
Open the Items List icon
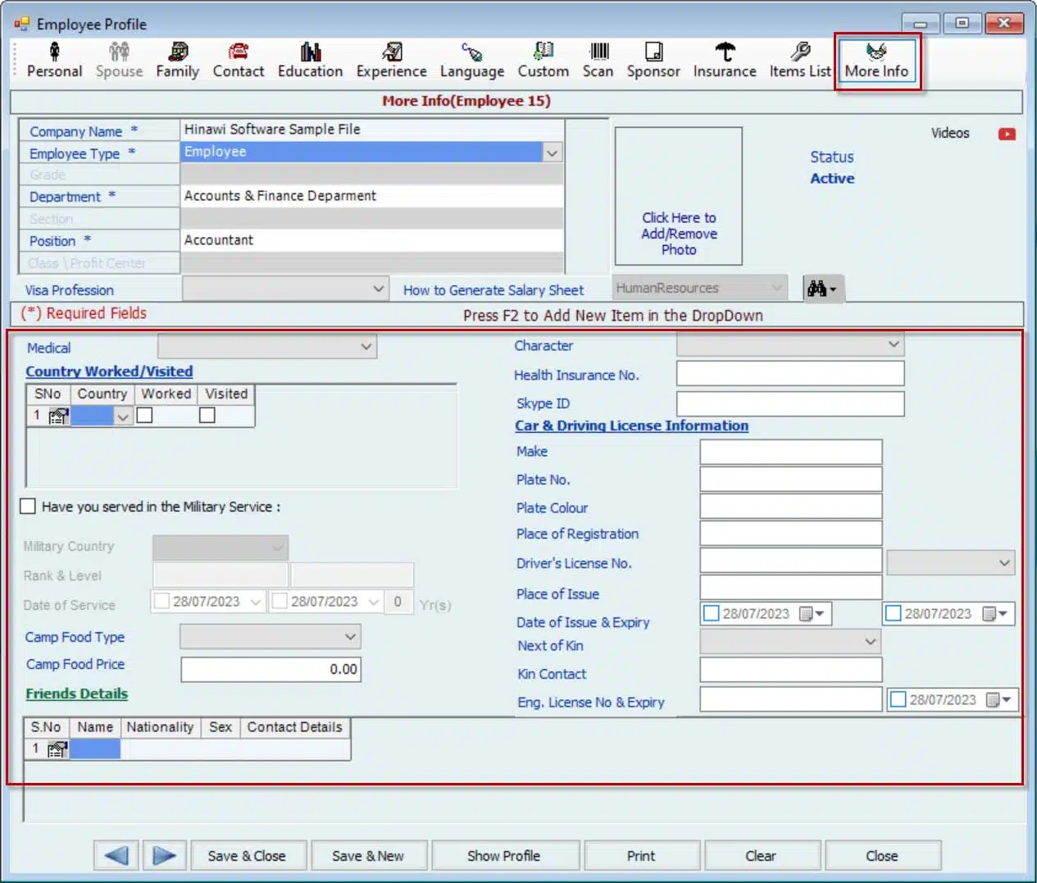tap(800, 52)
